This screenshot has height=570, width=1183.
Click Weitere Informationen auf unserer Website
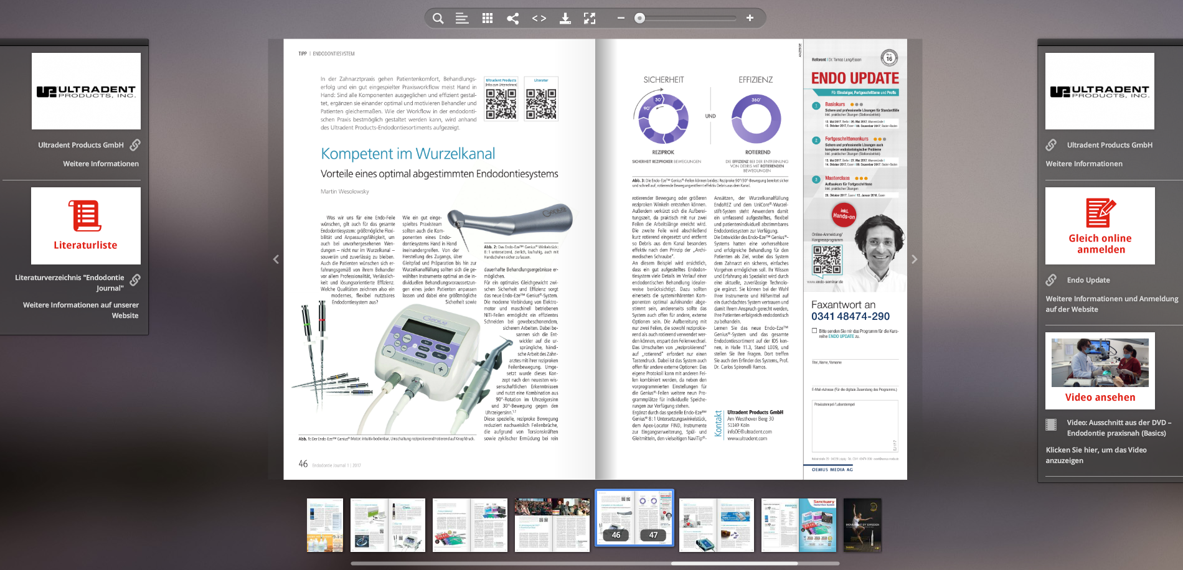pos(81,310)
